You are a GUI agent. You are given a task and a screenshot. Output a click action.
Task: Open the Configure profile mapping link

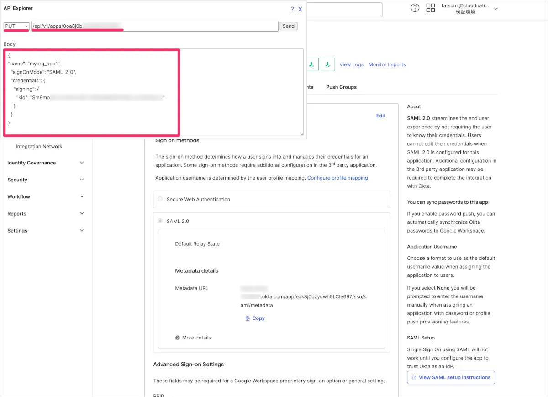click(x=337, y=178)
